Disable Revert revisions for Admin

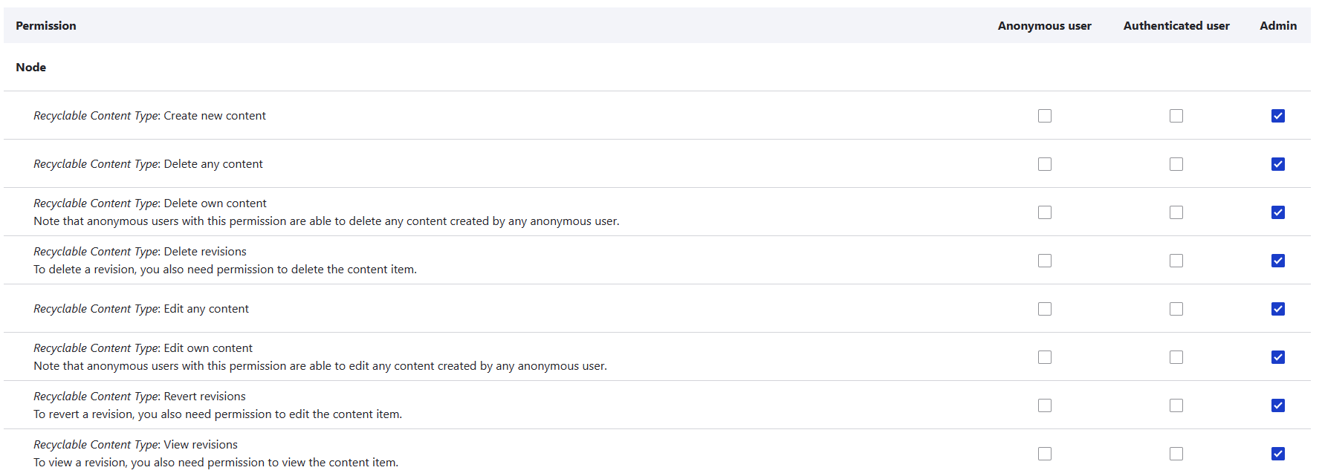[x=1278, y=405]
